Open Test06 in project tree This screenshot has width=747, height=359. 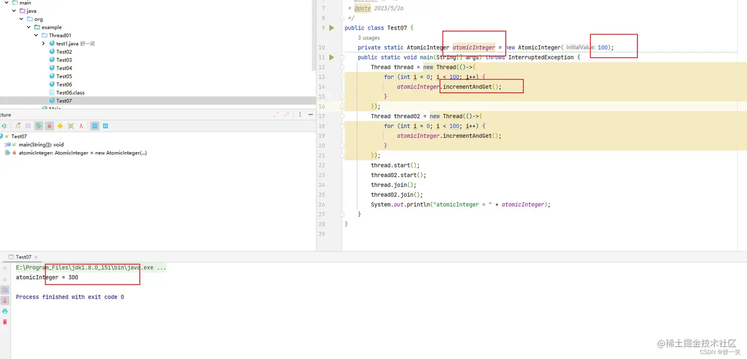[64, 84]
